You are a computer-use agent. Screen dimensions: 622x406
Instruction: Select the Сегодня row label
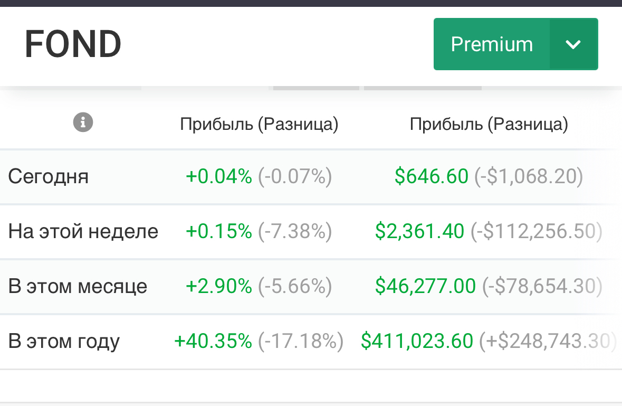tap(48, 176)
